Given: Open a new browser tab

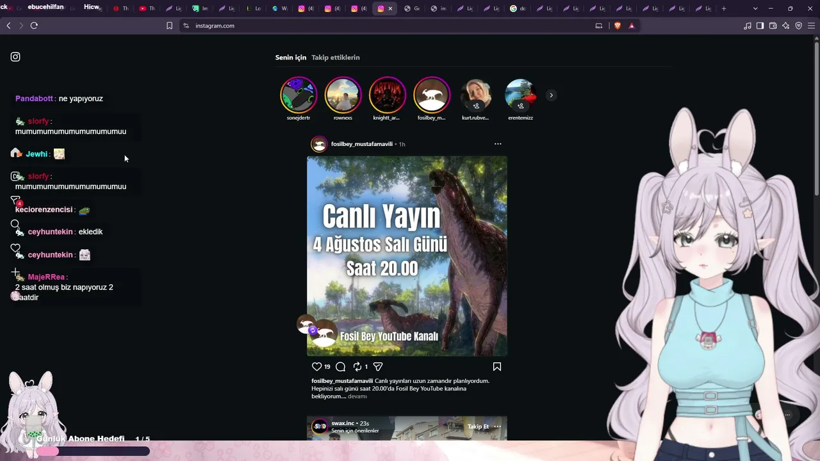Looking at the screenshot, I should click(724, 8).
